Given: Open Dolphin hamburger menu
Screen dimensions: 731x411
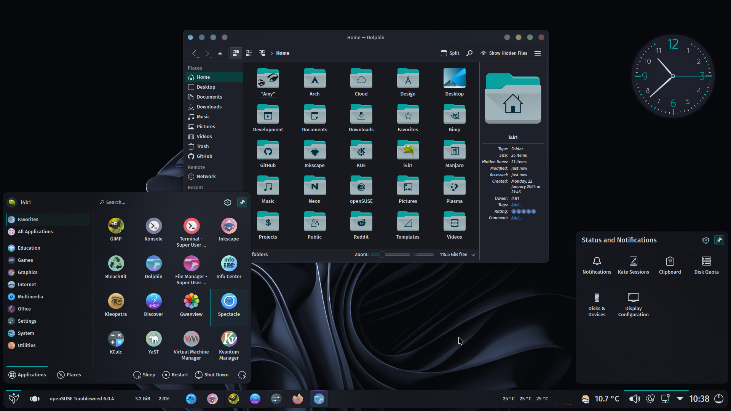Looking at the screenshot, I should (x=538, y=53).
